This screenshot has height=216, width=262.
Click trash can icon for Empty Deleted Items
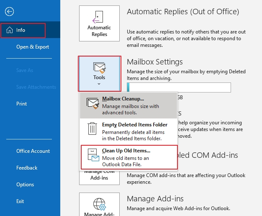click(x=92, y=128)
